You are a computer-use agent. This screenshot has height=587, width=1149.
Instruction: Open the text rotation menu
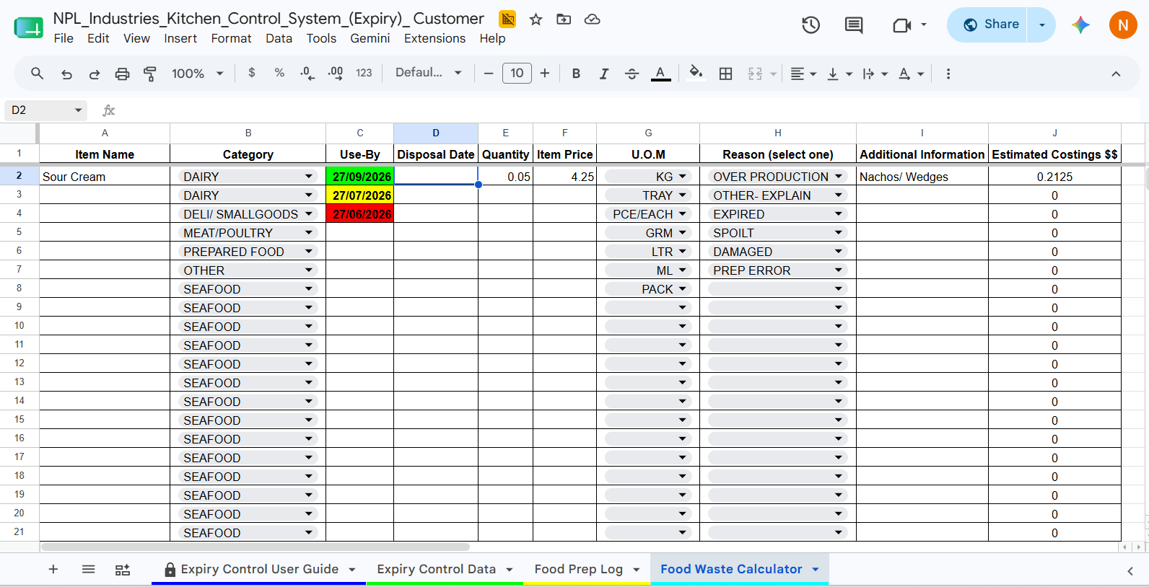coord(911,74)
